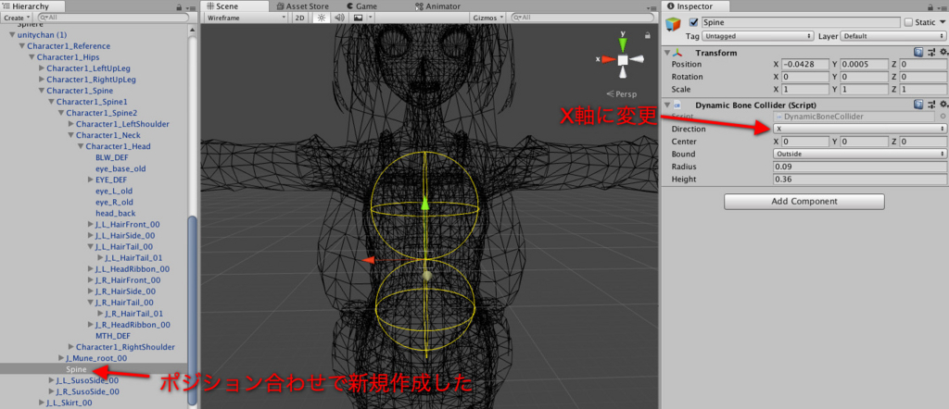Open Dynamic Bone Collider presets icon
The width and height of the screenshot is (949, 409).
[x=930, y=105]
